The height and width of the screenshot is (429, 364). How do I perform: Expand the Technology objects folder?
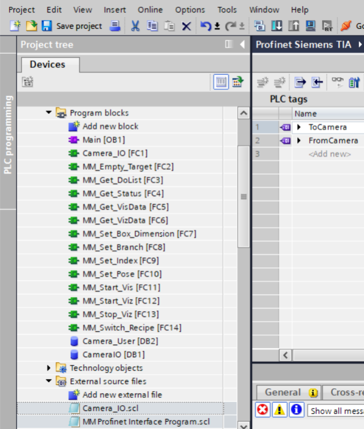tap(49, 368)
